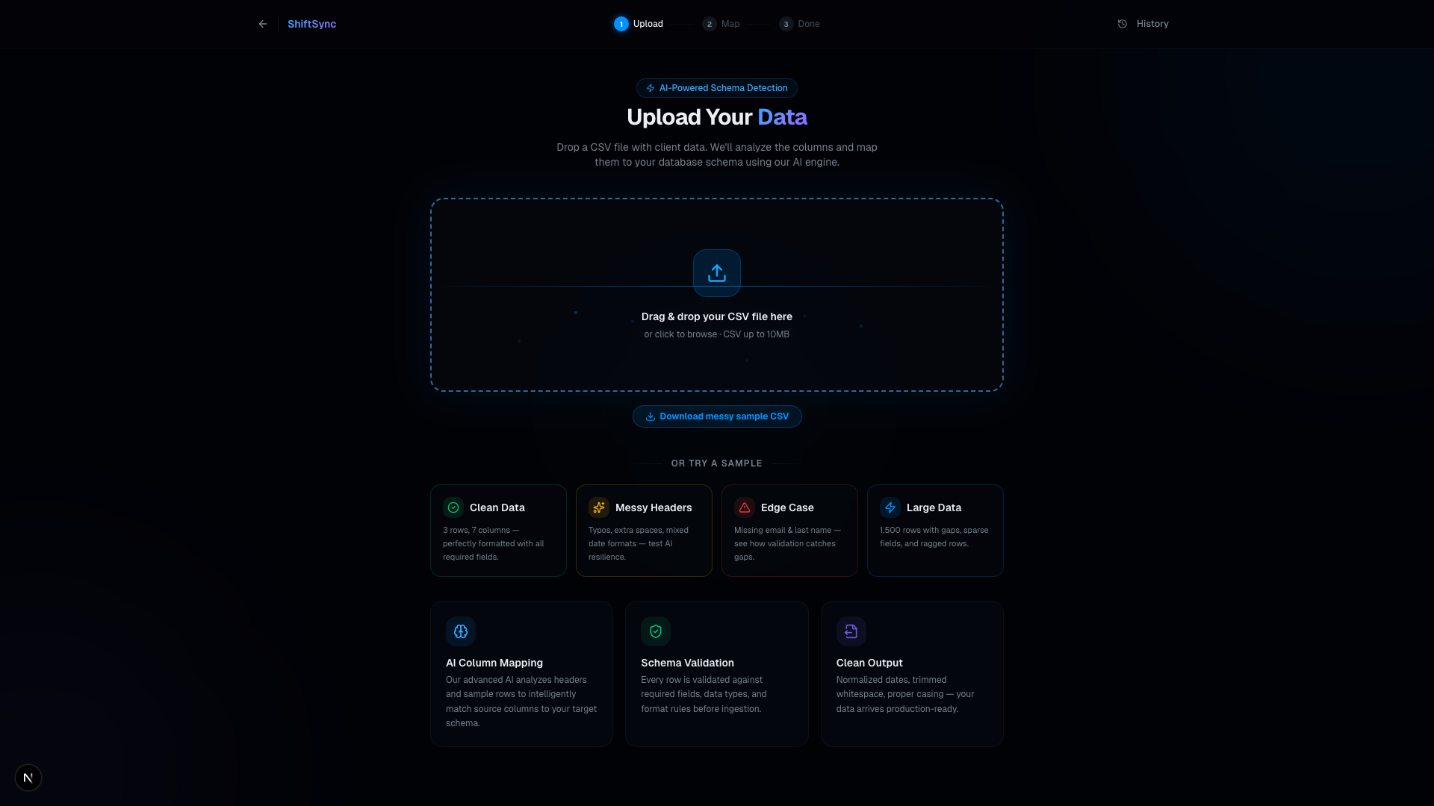
Task: Click the lightning bolt Large Data icon
Action: (890, 507)
